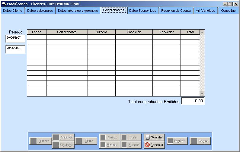Click the application icon in title bar
Viewport: 240px width, 152px height.
coord(4,4)
